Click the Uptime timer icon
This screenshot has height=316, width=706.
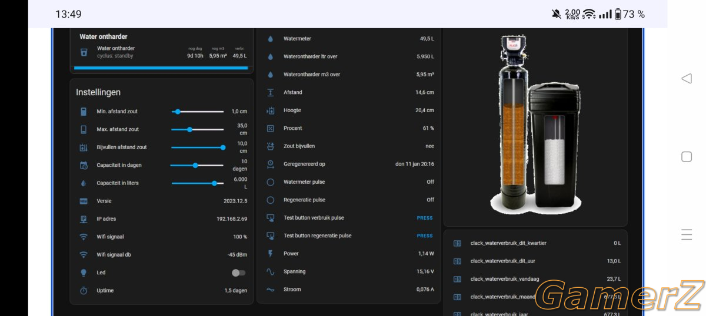(84, 290)
